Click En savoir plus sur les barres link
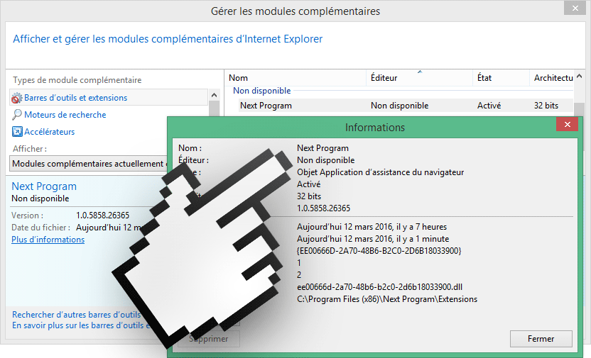The width and height of the screenshot is (591, 358). click(81, 325)
